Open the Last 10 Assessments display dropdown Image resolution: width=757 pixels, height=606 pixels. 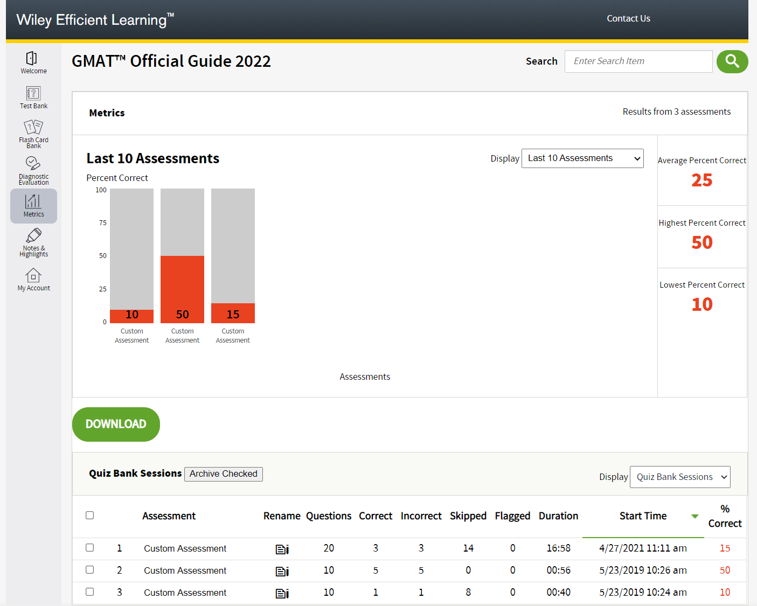(x=582, y=158)
